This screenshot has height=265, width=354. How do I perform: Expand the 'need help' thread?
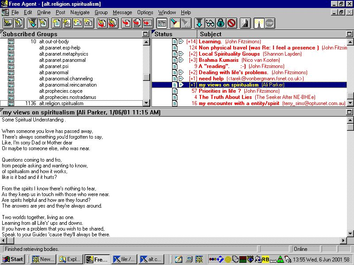pyautogui.click(x=181, y=79)
